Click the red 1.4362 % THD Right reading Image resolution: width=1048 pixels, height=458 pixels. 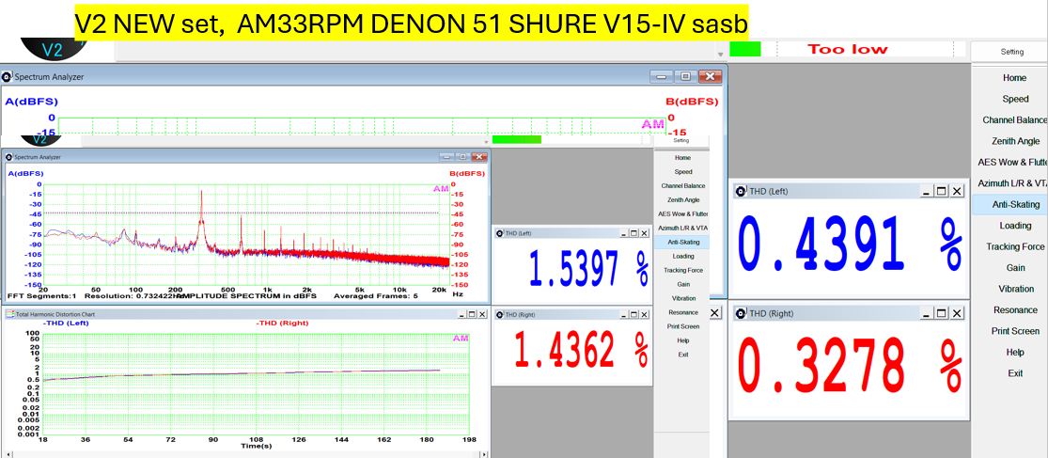[x=582, y=351]
